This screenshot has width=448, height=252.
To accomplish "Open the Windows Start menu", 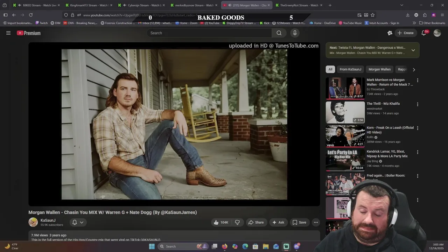I will 152,246.
